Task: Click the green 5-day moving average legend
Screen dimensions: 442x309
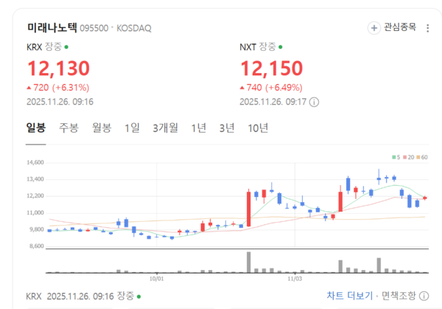Action: [396, 157]
